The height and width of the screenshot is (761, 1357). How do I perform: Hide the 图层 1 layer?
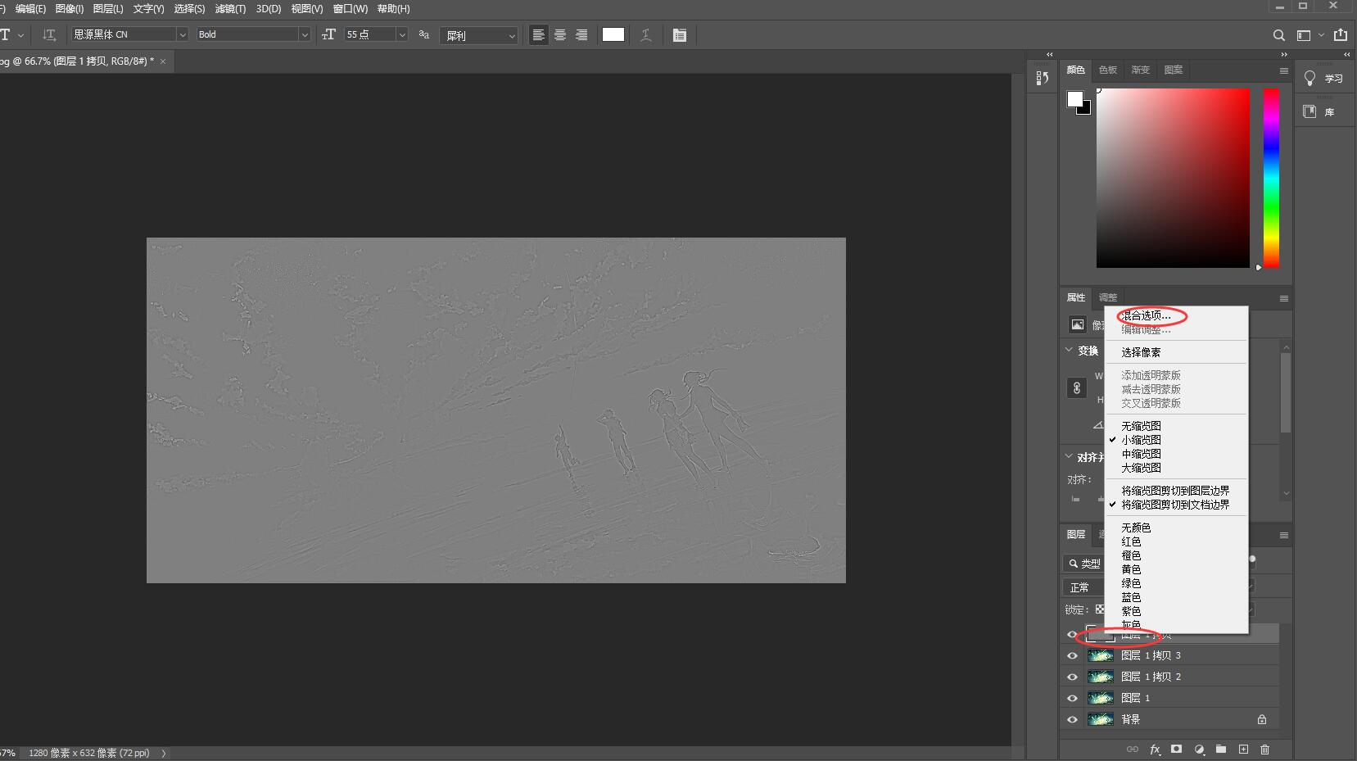coord(1072,698)
